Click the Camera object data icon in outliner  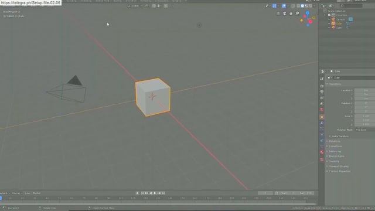pos(350,19)
